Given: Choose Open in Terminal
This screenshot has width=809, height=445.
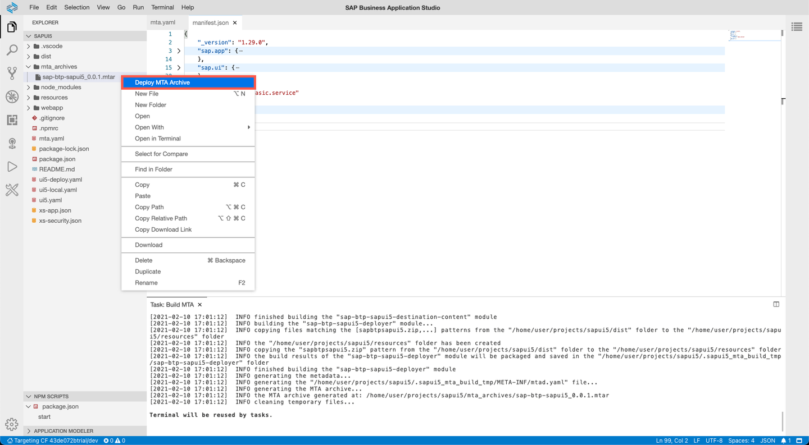Looking at the screenshot, I should click(x=188, y=139).
